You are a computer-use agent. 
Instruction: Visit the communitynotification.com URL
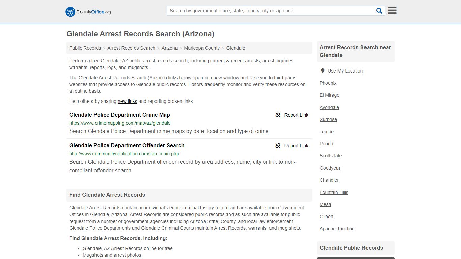tap(124, 154)
